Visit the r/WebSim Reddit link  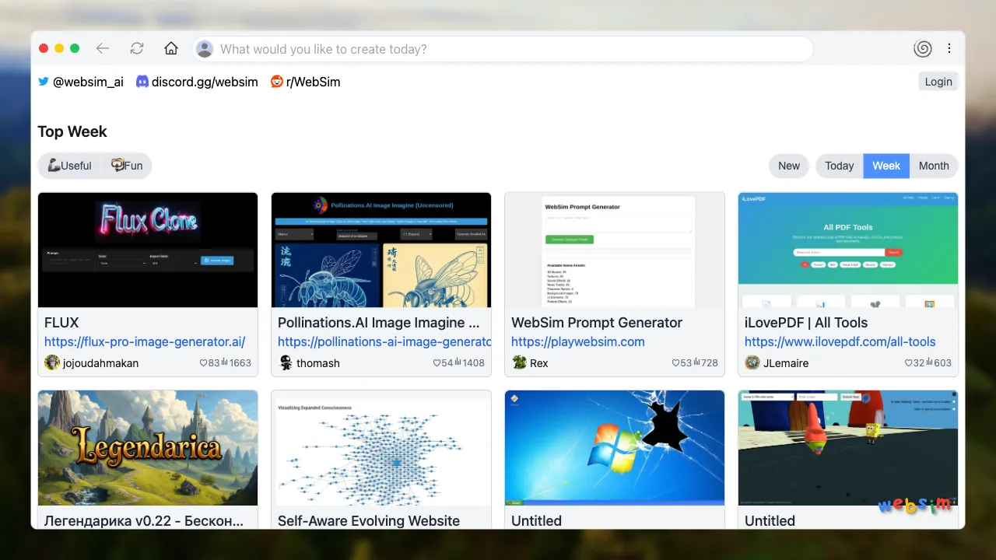point(305,82)
